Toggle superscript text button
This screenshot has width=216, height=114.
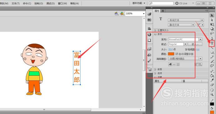click(x=196, y=64)
